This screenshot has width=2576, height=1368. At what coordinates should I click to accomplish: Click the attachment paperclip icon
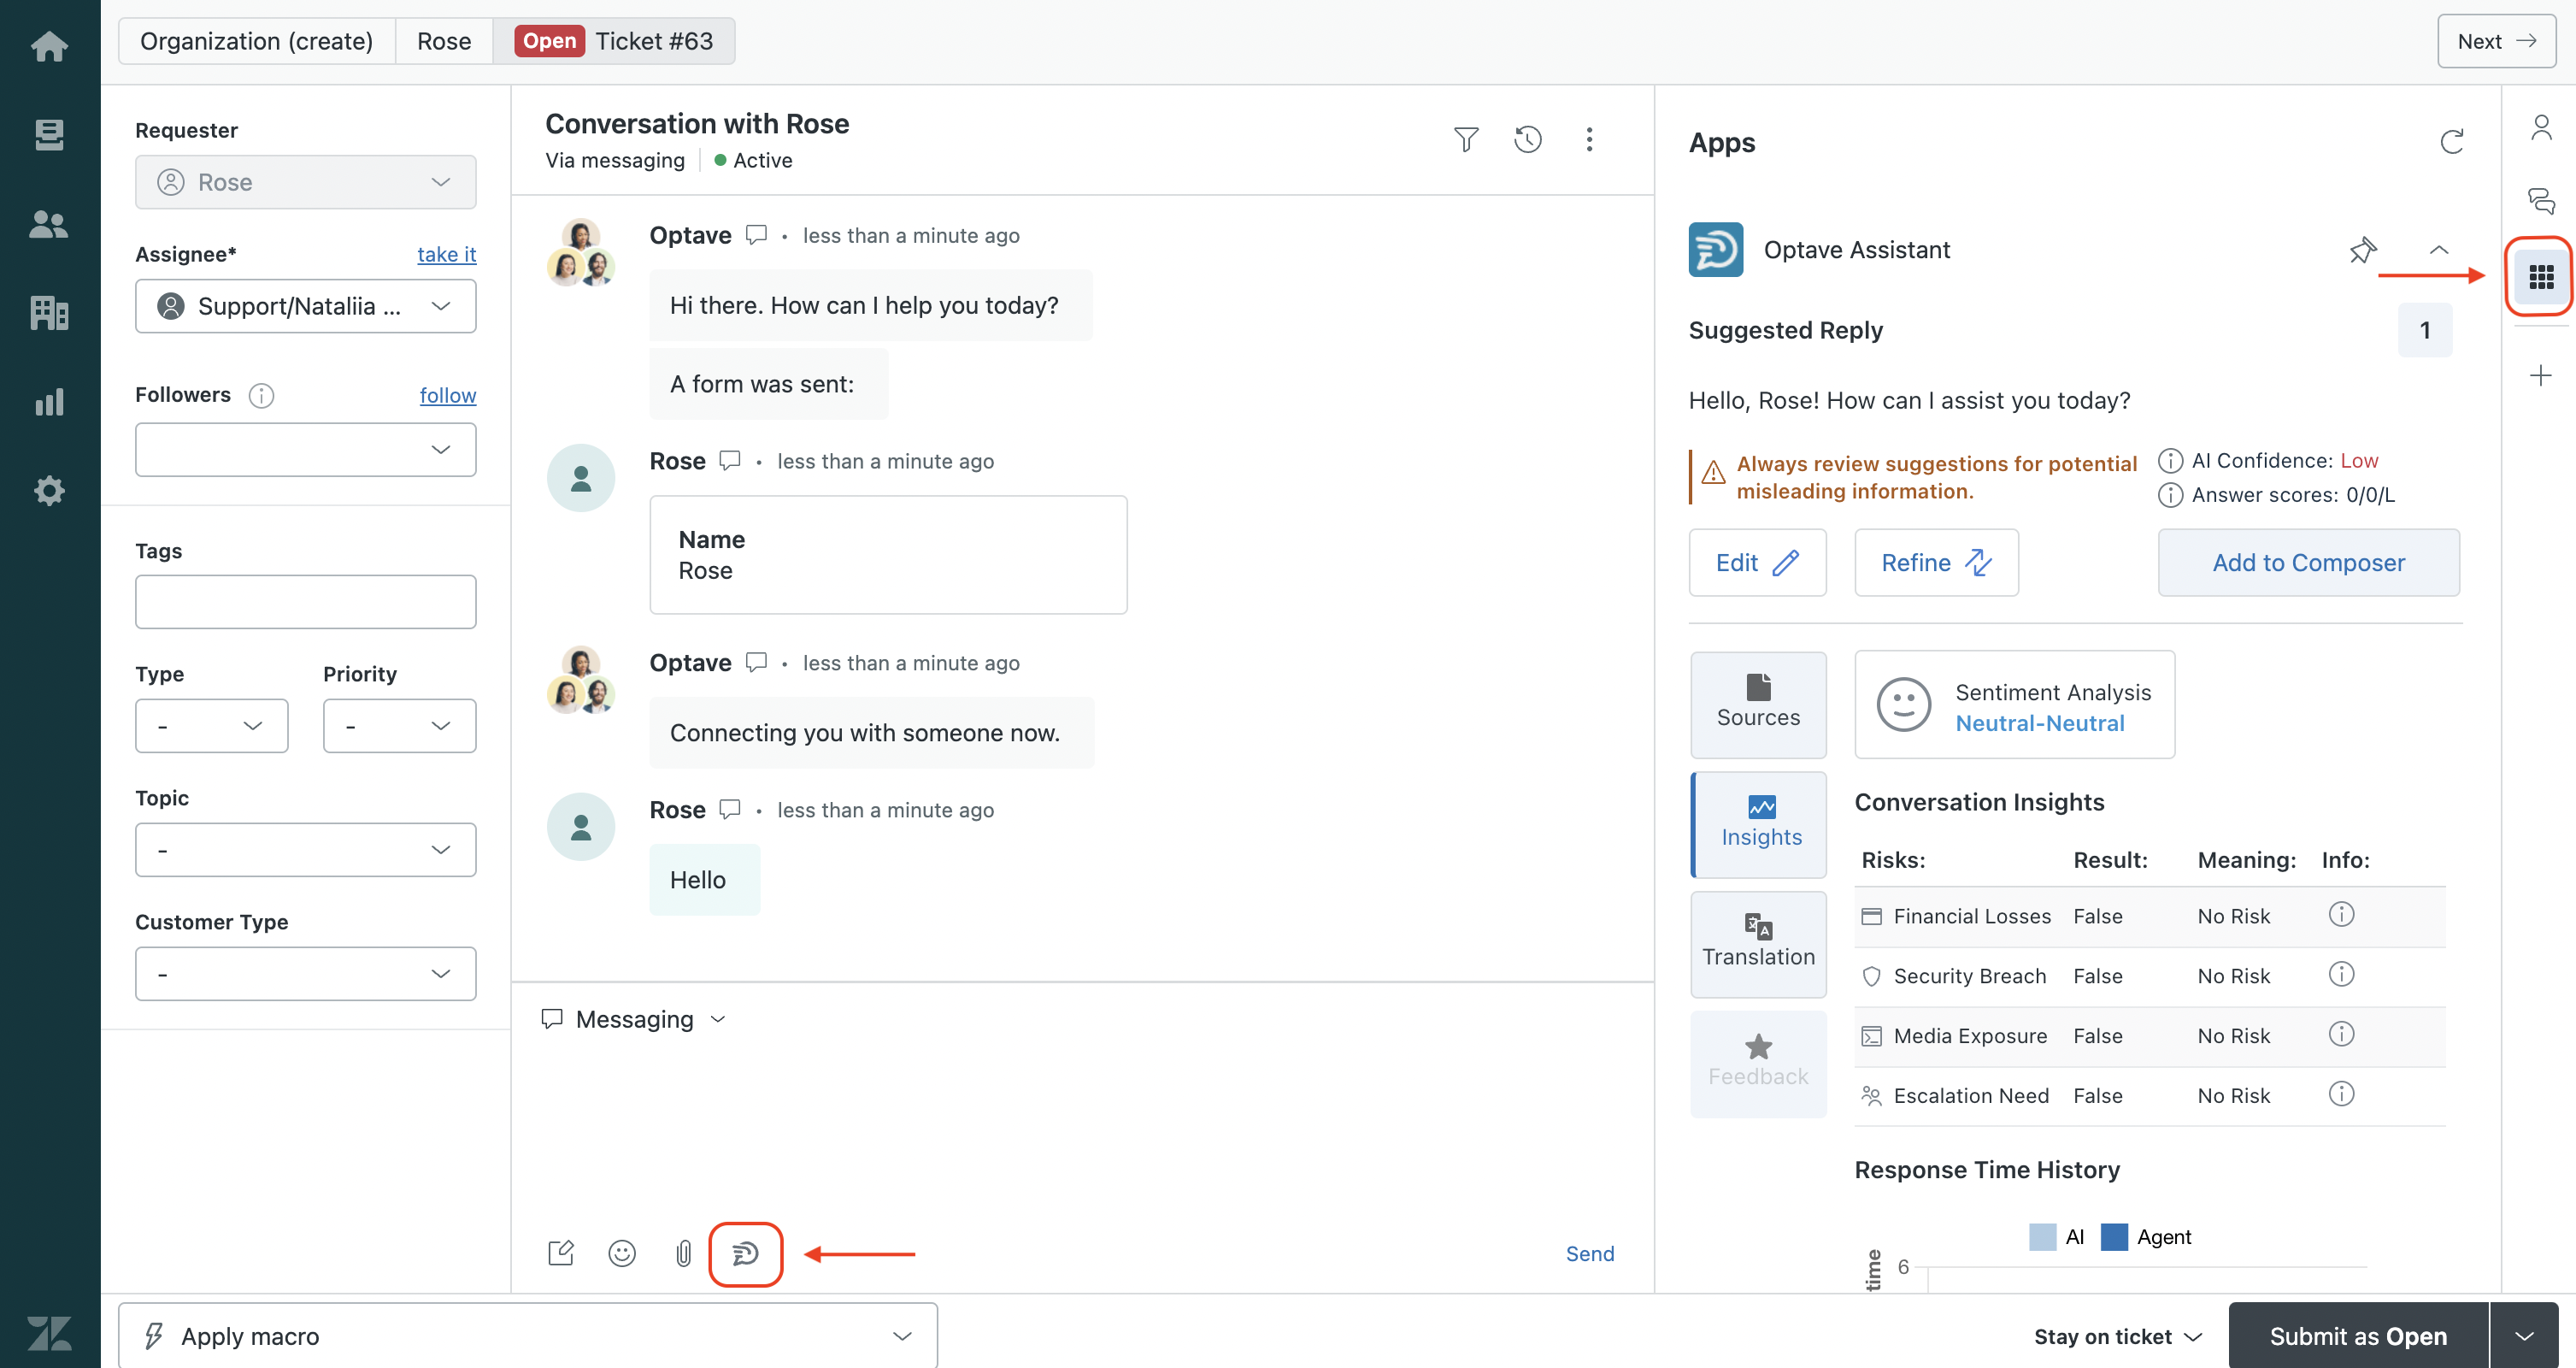683,1253
